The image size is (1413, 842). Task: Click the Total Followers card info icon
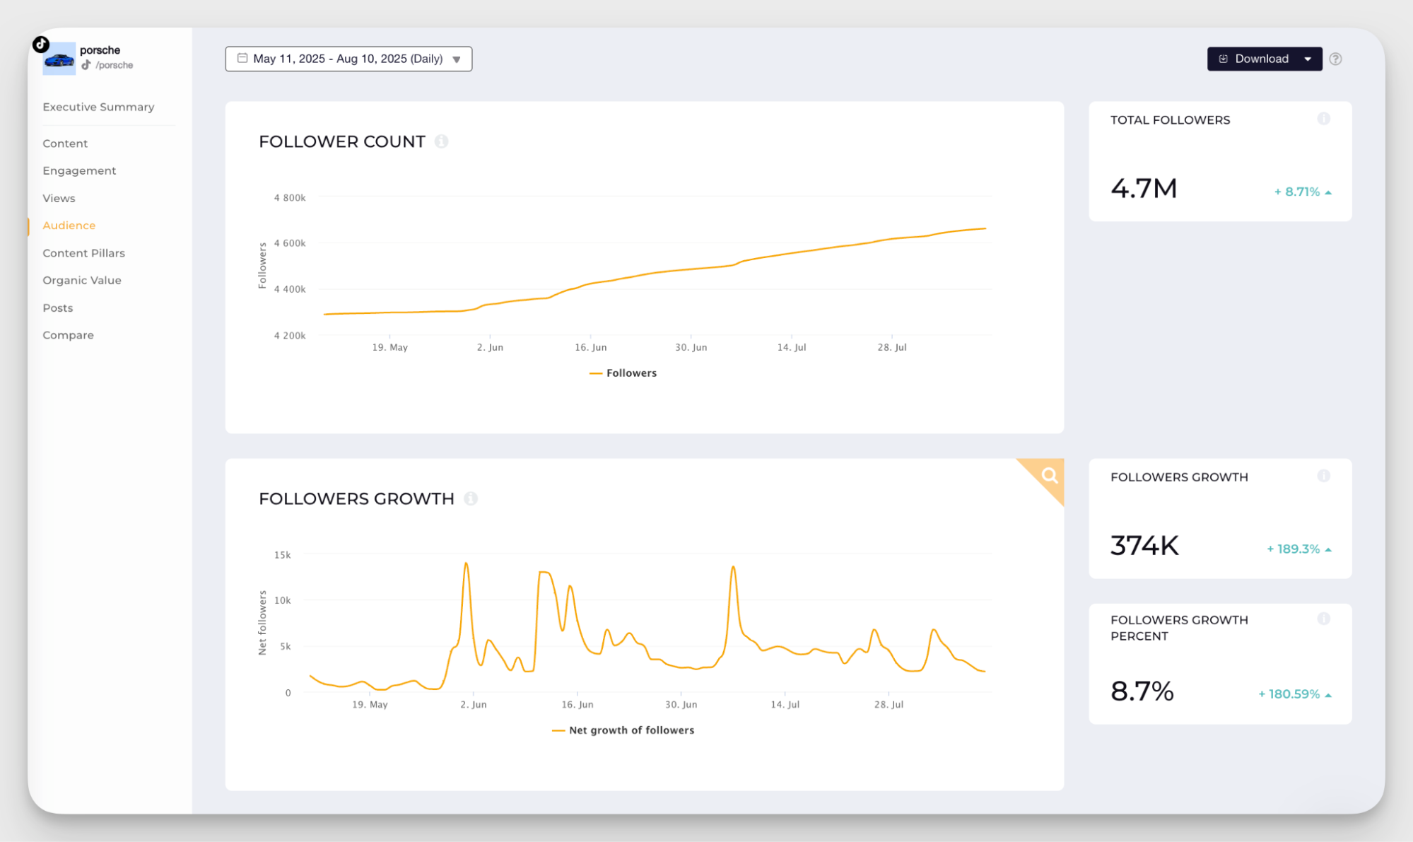1323,119
